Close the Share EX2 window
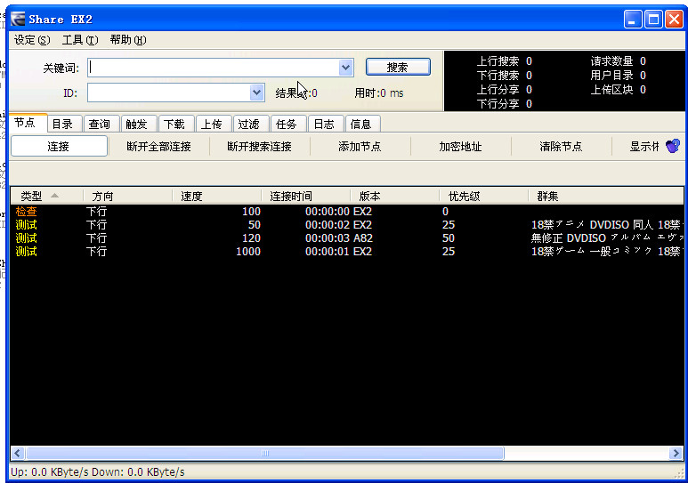Viewport: 688px width, 483px height. tap(674, 20)
